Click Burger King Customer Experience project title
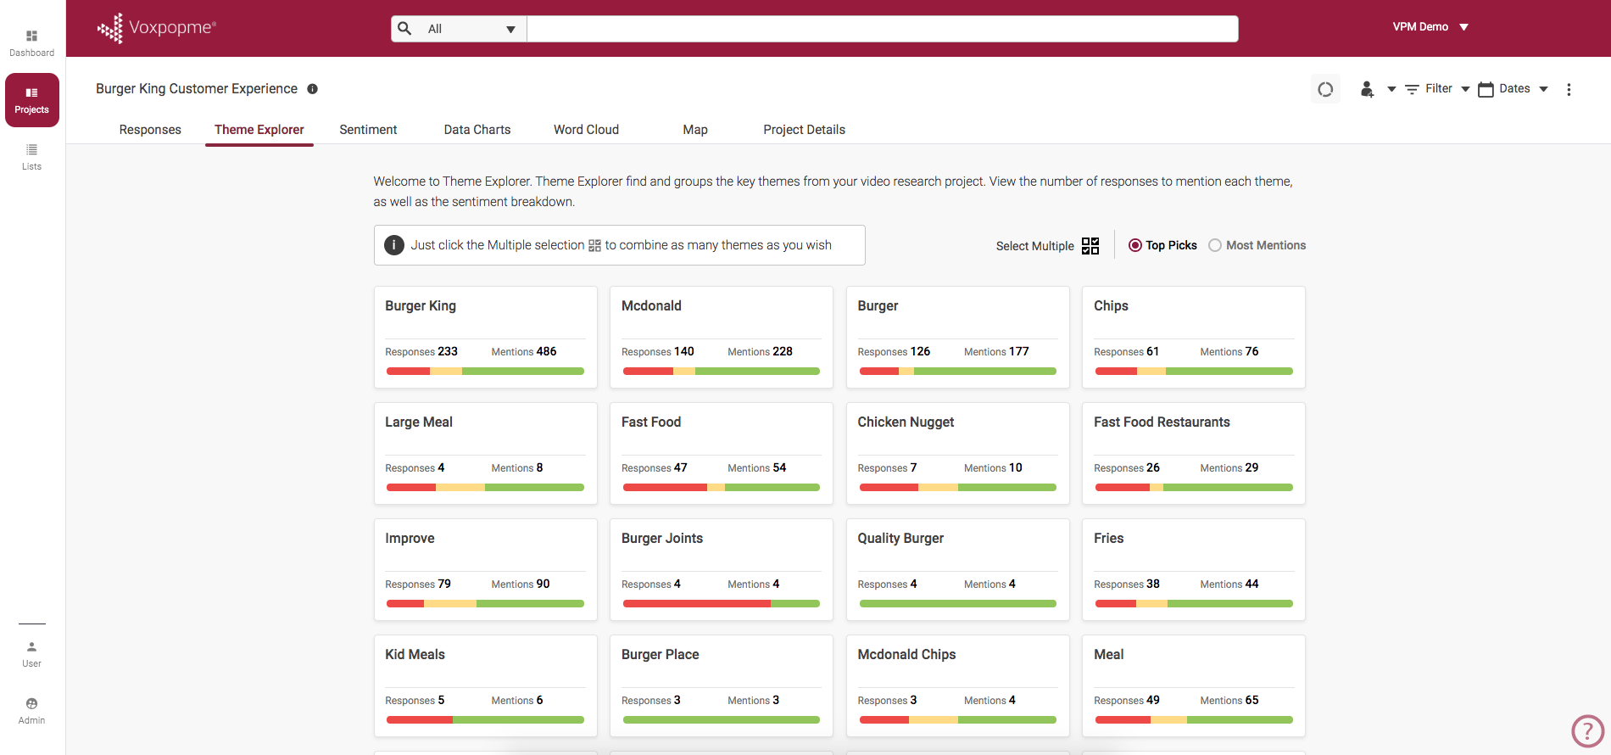 coord(197,89)
